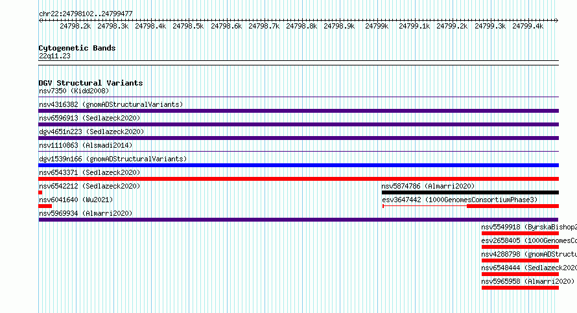Select esv3647442 1000GenomesConsortiumPhase3 label
Screen dimensions: 577x313
click(460, 200)
